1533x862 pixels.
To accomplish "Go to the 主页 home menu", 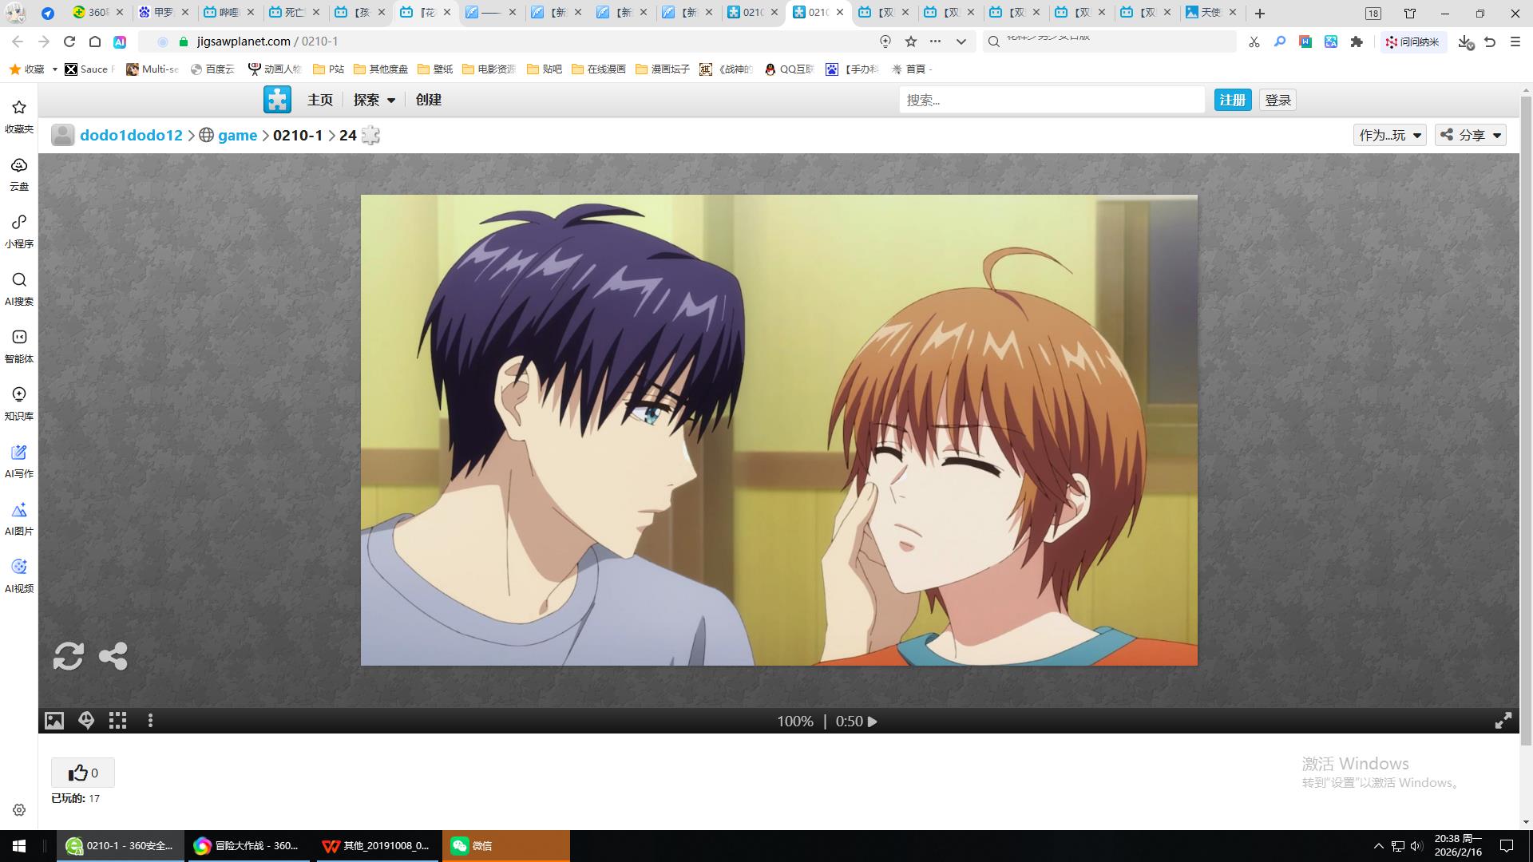I will coord(319,100).
